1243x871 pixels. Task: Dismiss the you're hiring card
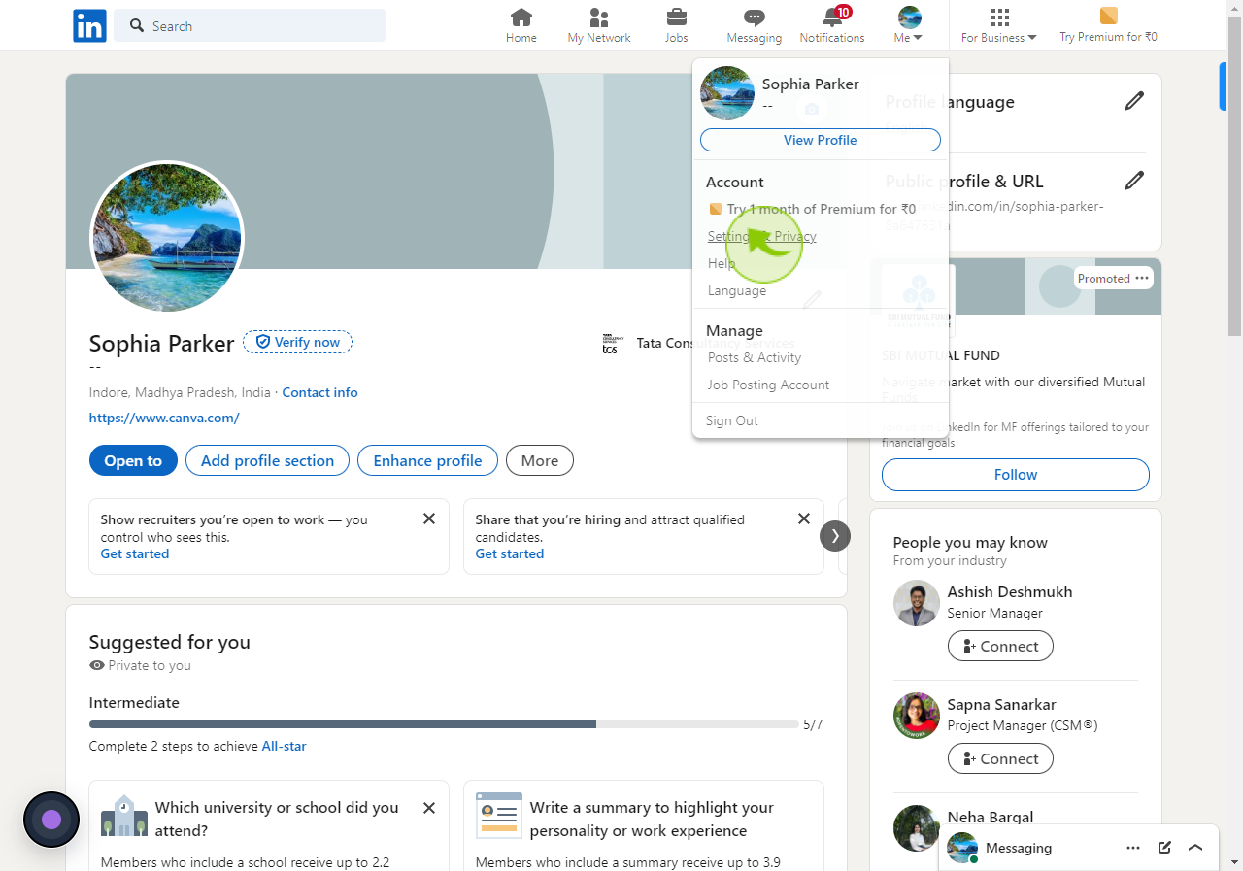coord(804,519)
